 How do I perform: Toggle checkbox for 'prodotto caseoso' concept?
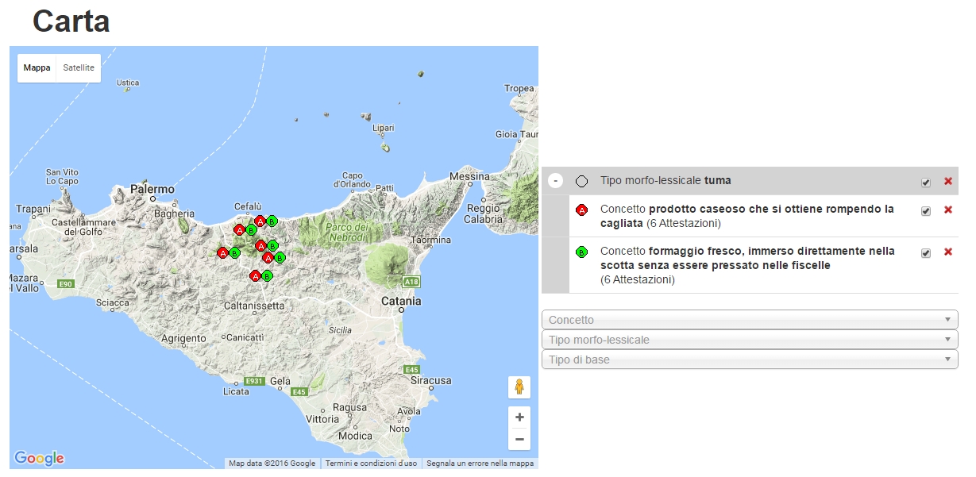(x=925, y=211)
